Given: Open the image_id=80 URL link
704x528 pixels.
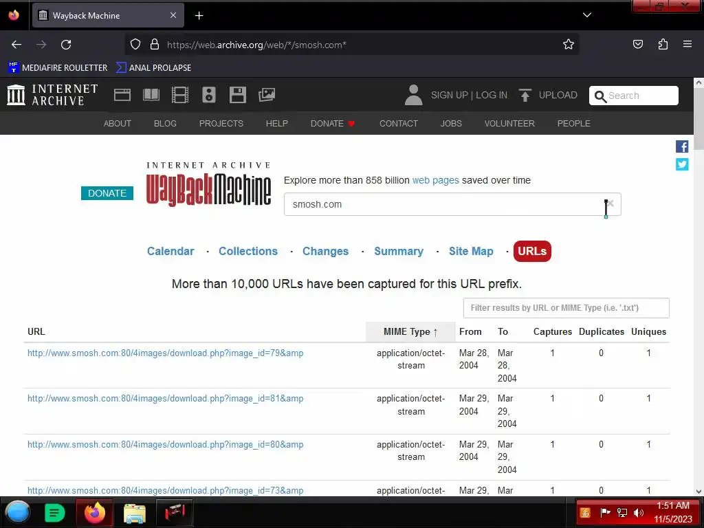Looking at the screenshot, I should (165, 445).
